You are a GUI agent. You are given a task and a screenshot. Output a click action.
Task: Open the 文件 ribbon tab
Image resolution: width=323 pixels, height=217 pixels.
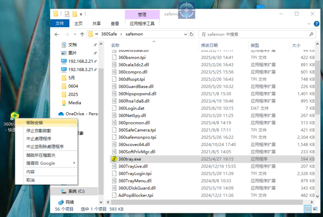(60, 23)
